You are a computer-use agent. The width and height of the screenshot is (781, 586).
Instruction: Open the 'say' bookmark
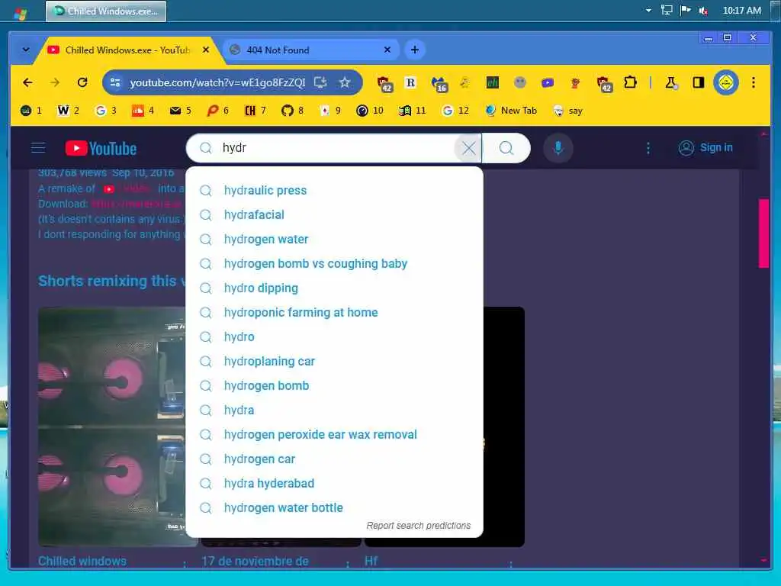pos(567,111)
